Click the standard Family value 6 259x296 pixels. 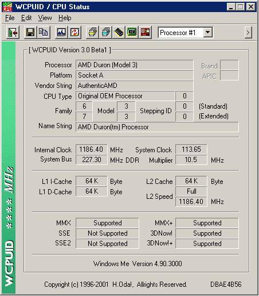point(84,106)
